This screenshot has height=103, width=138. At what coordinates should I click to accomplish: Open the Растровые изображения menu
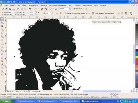click(58, 5)
